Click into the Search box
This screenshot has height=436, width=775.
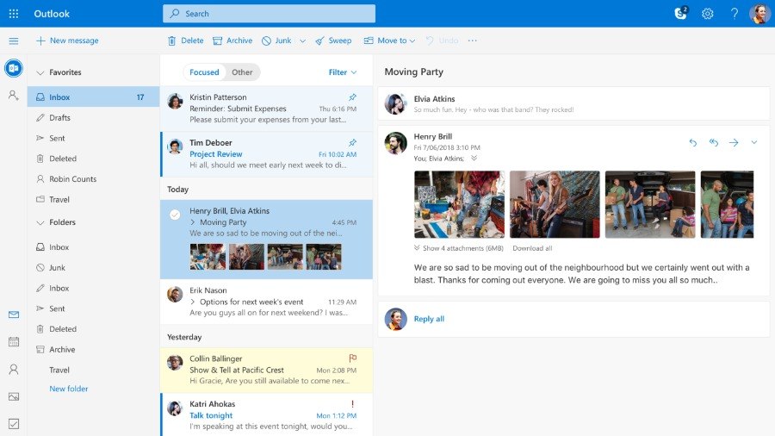(x=269, y=14)
